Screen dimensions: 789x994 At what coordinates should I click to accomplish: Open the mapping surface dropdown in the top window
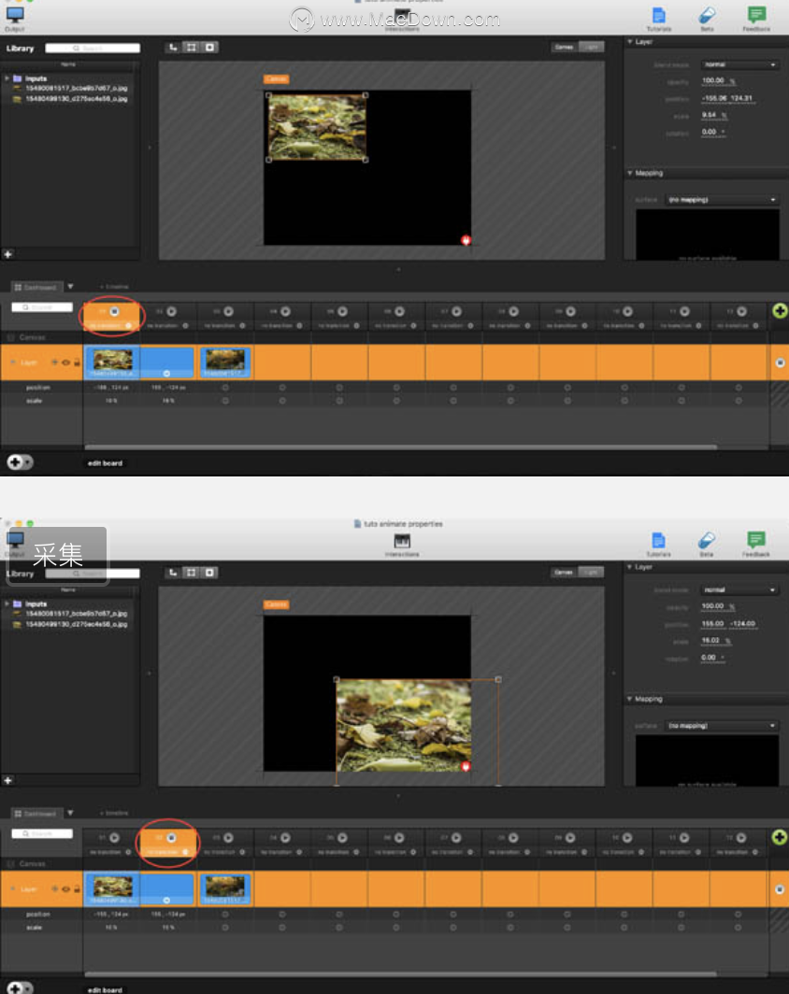[722, 200]
